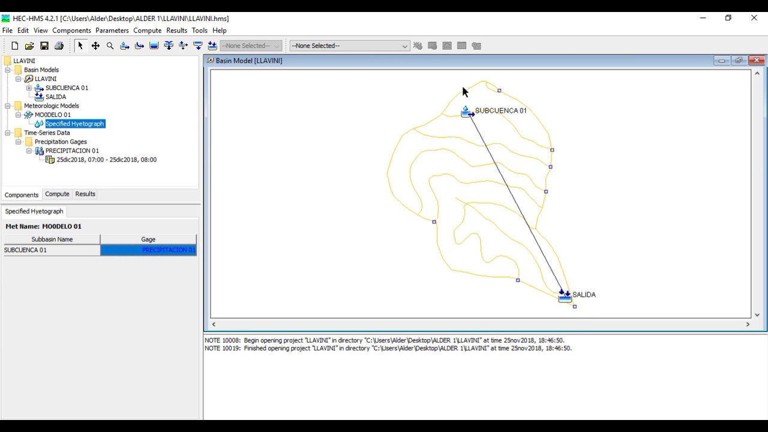Choose the Reservoir Creation tool
Viewport: 768px width, 432px height.
[x=154, y=46]
